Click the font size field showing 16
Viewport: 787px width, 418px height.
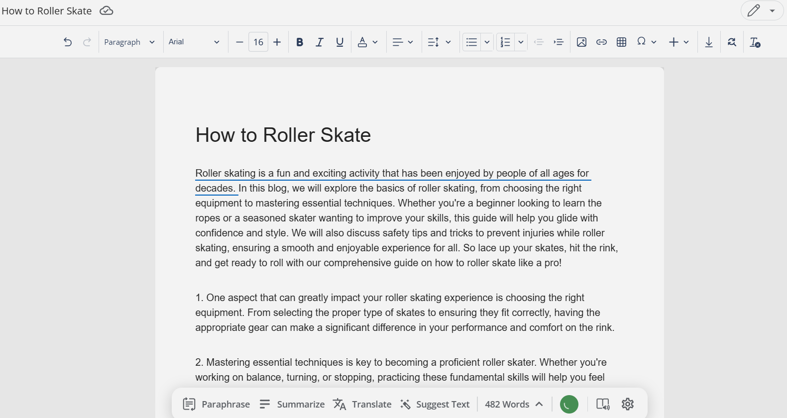[258, 42]
